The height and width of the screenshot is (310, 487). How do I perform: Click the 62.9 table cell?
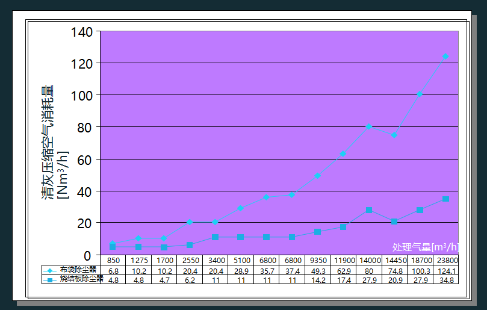(344, 271)
